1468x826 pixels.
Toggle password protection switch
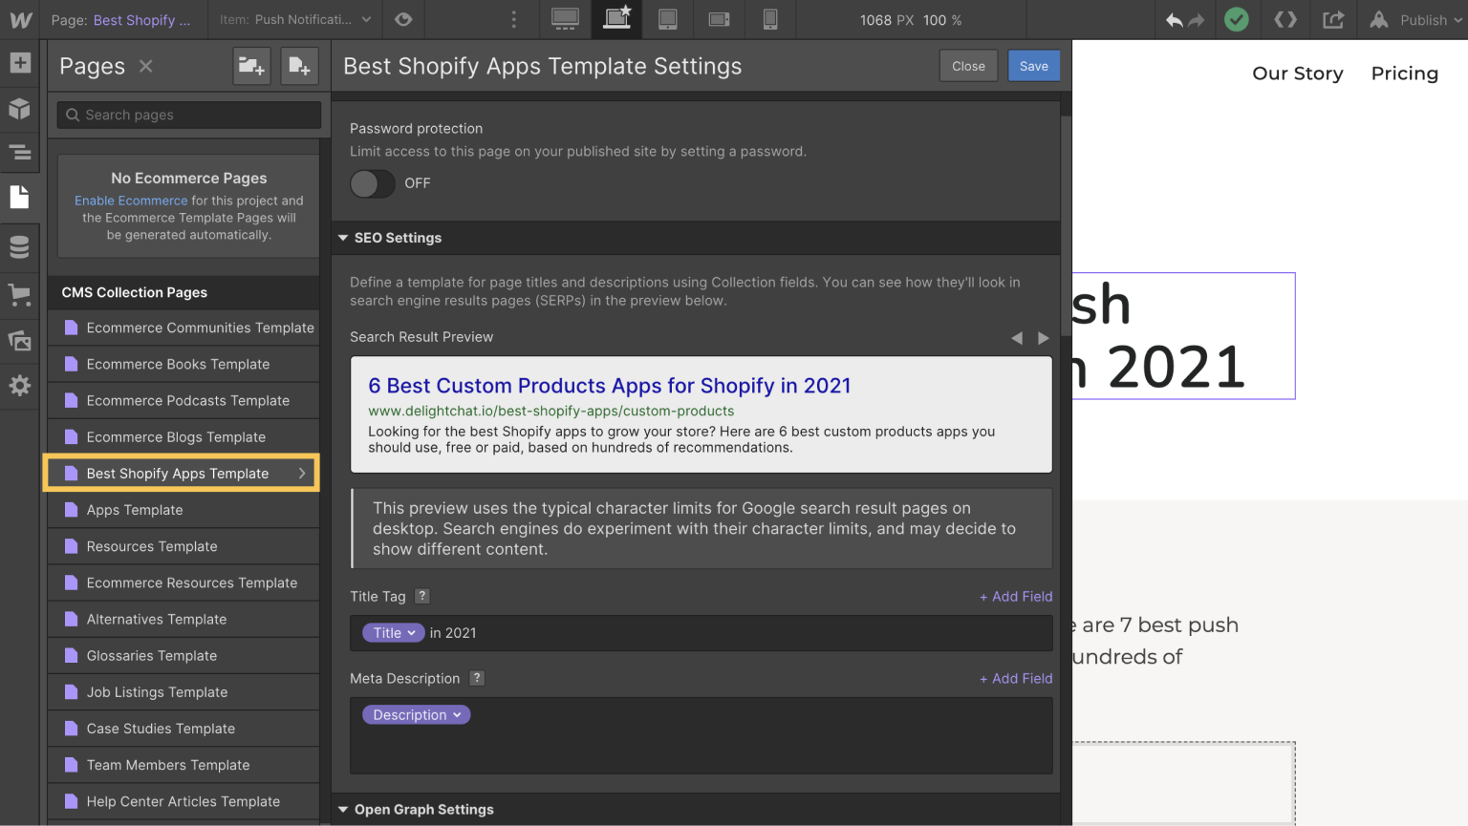[373, 183]
